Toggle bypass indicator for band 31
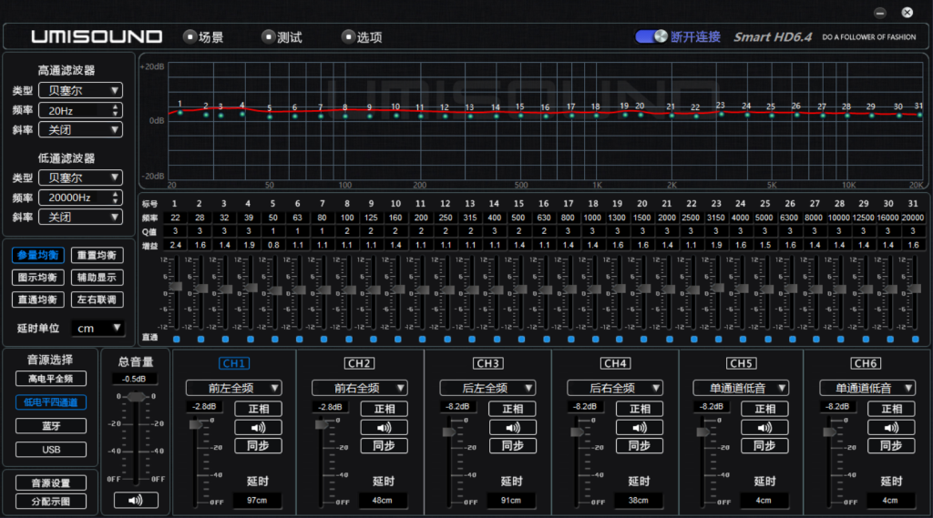This screenshot has width=933, height=518. point(915,339)
